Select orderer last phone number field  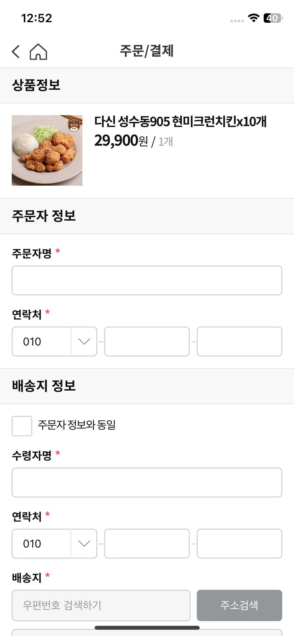coord(239,341)
